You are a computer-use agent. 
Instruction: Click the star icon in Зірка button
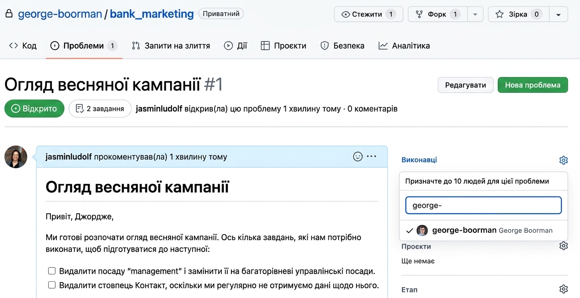(x=500, y=14)
